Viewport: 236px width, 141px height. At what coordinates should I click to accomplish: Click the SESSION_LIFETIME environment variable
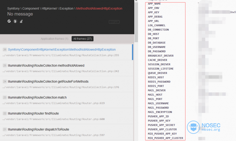161,69
